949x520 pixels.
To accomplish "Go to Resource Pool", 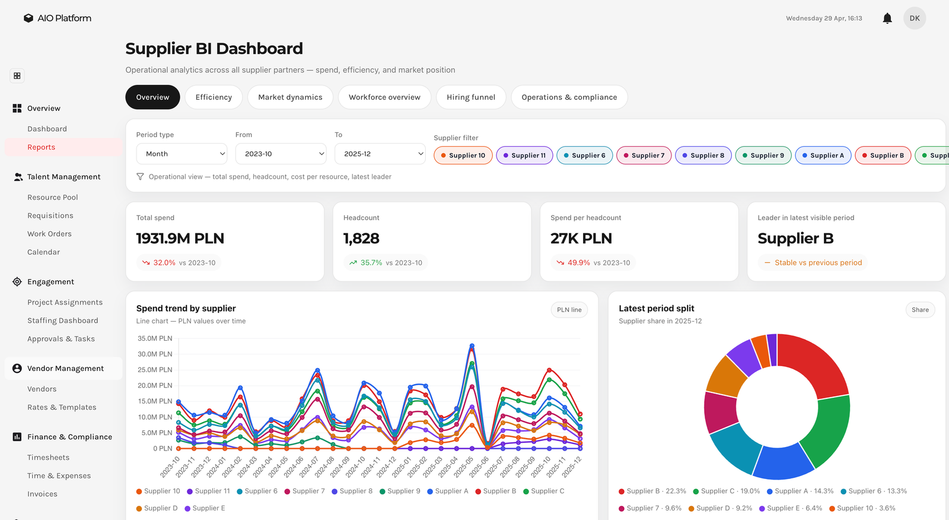I will [x=52, y=198].
